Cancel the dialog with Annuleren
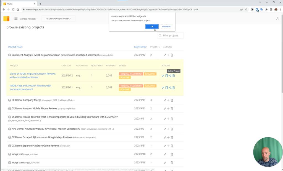The image size is (283, 171). [166, 27]
